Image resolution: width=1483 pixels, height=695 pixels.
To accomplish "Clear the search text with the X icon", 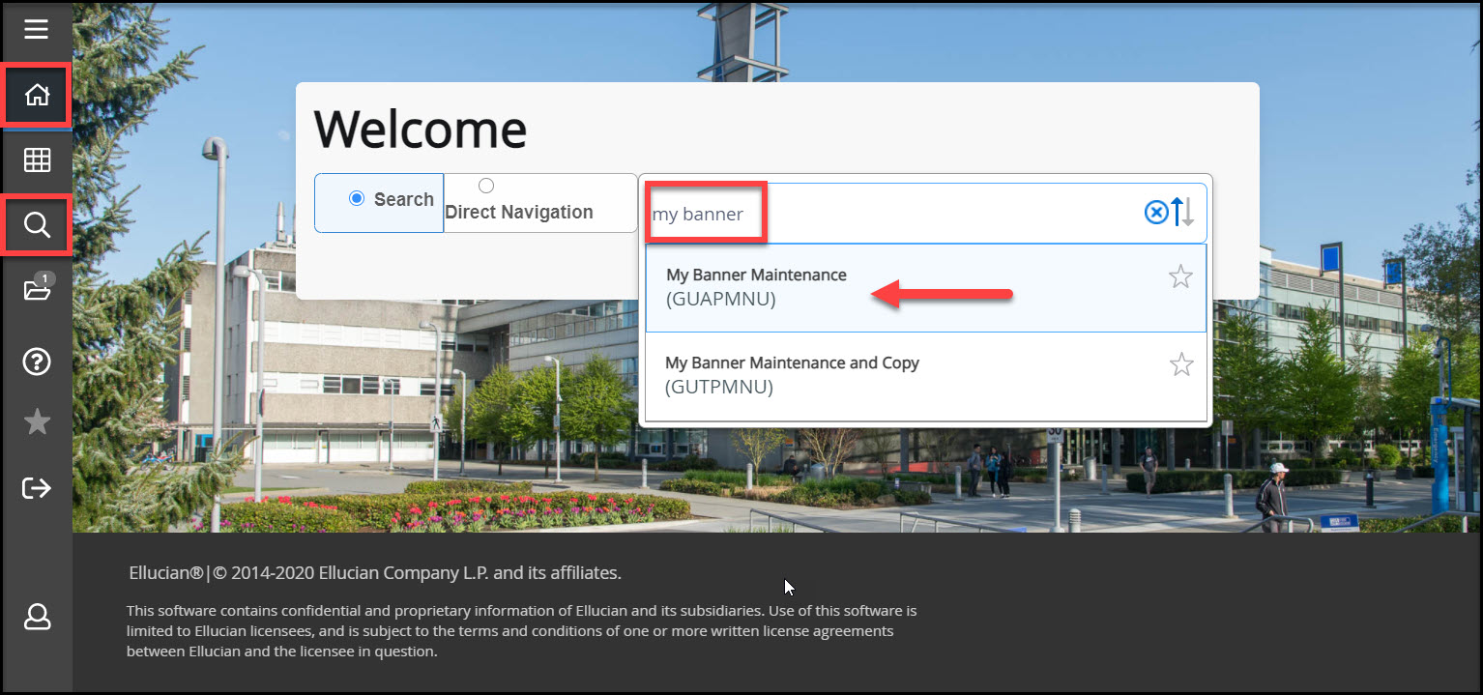I will click(x=1156, y=213).
